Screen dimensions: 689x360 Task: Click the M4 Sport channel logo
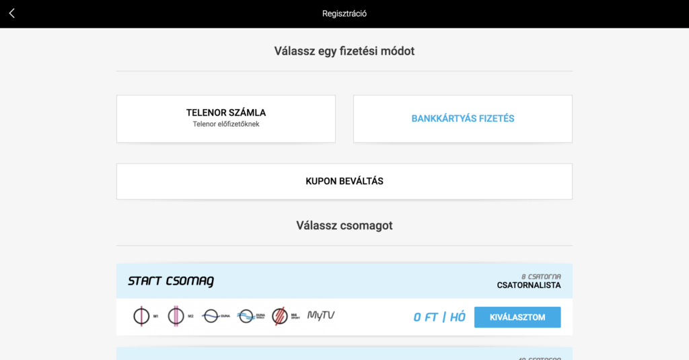[x=285, y=316]
